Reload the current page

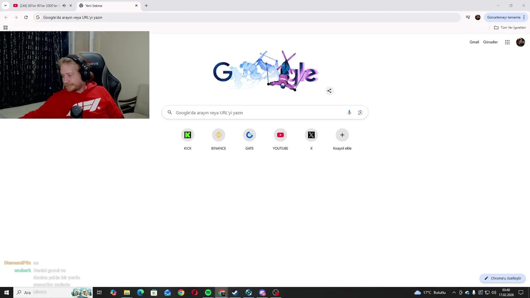(x=26, y=17)
